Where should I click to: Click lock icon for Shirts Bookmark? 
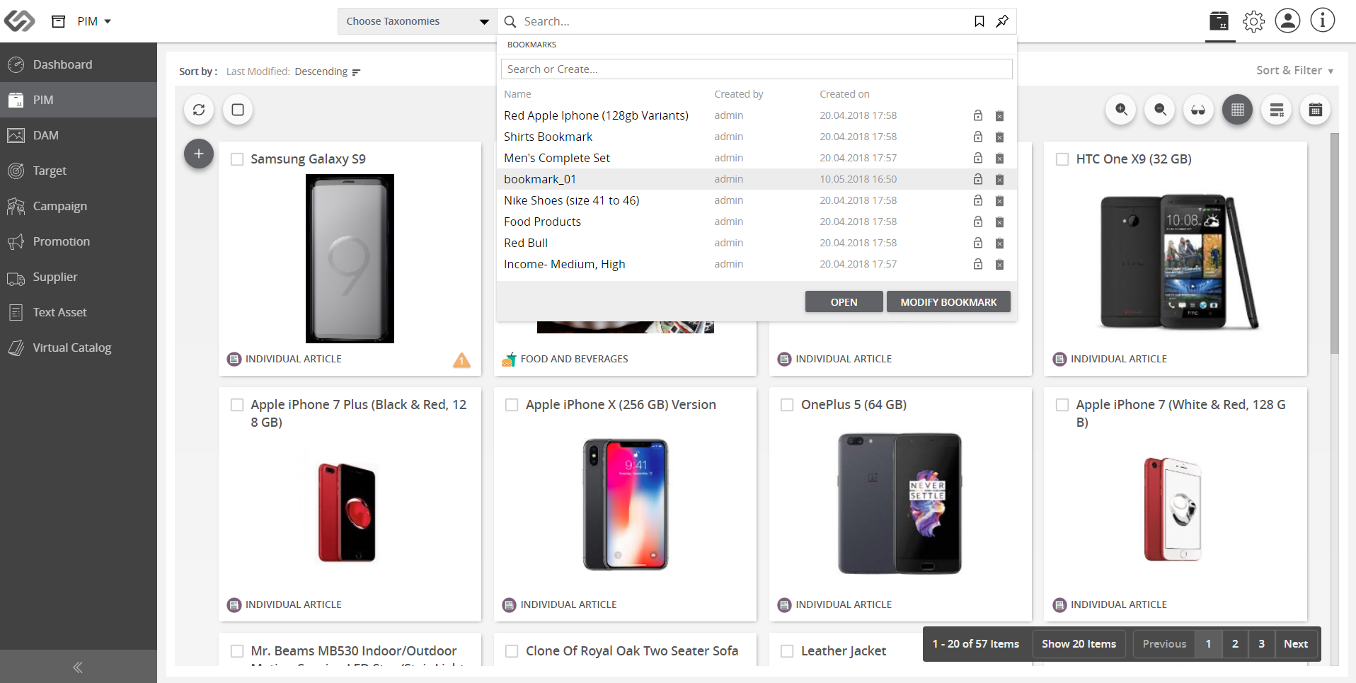978,137
